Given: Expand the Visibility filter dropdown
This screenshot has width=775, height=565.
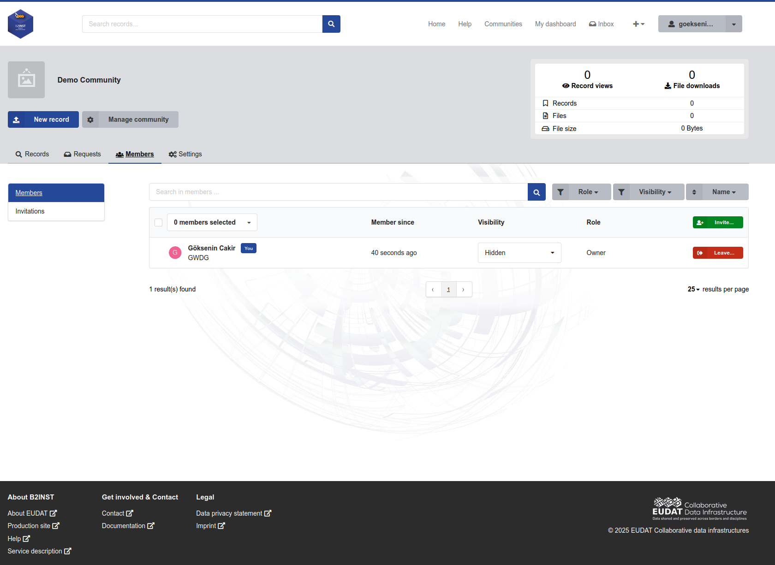Looking at the screenshot, I should (655, 192).
